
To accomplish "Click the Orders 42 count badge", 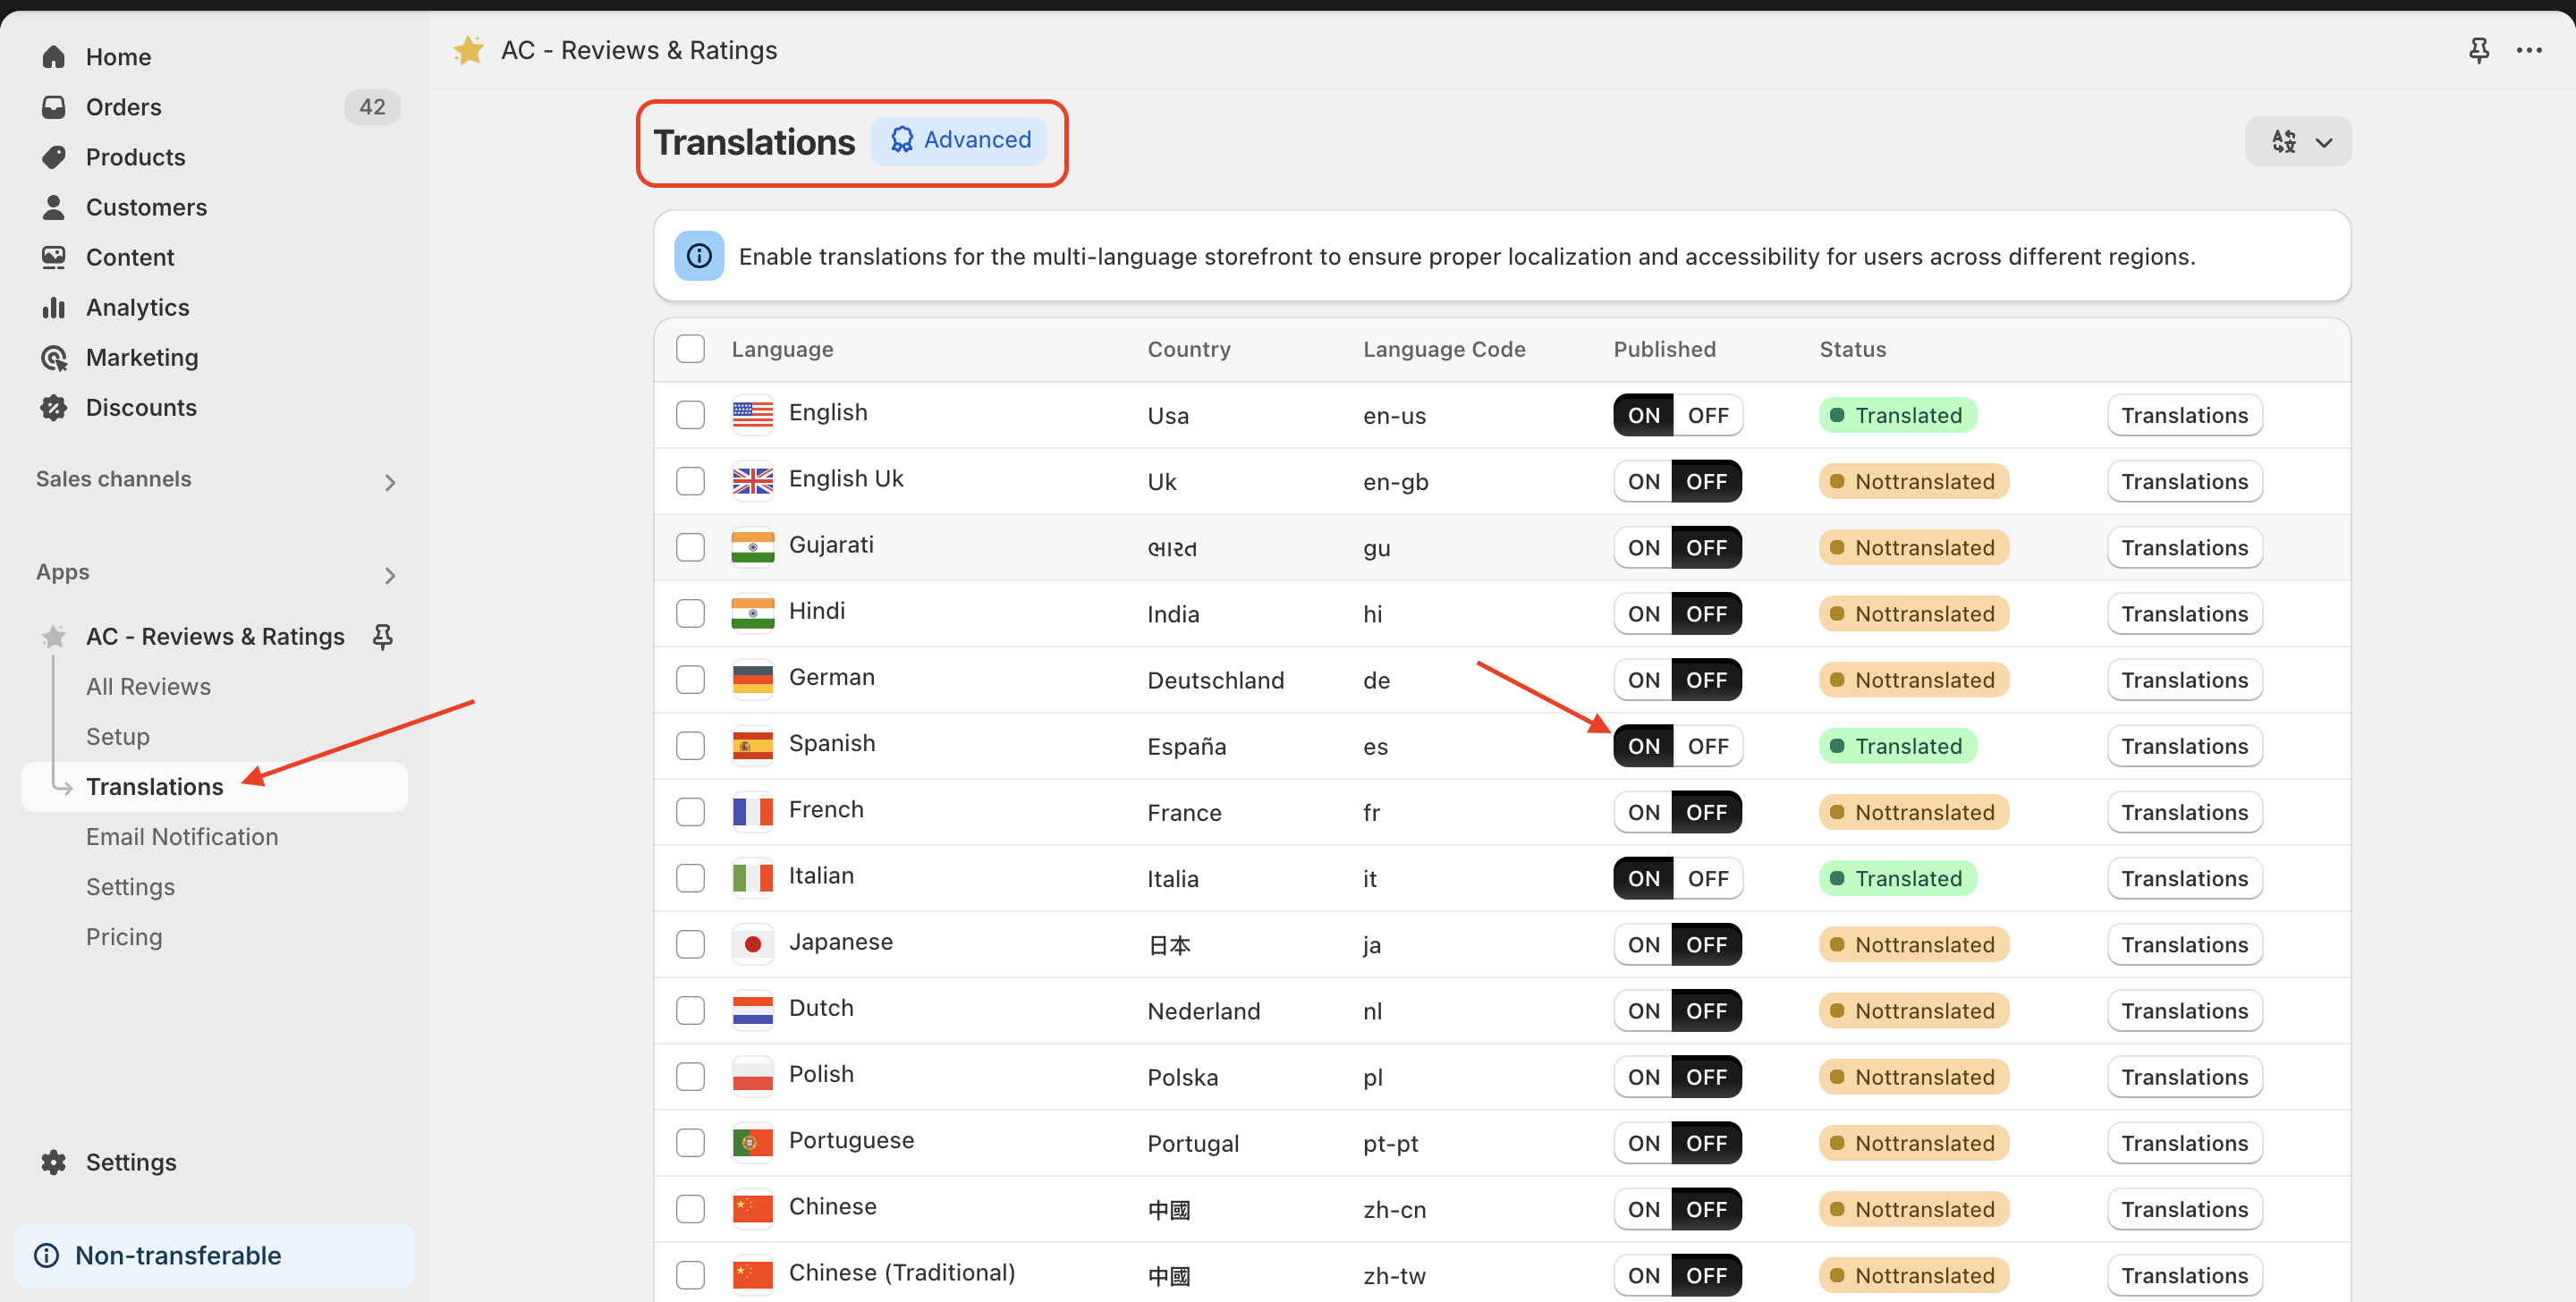I will (x=372, y=107).
